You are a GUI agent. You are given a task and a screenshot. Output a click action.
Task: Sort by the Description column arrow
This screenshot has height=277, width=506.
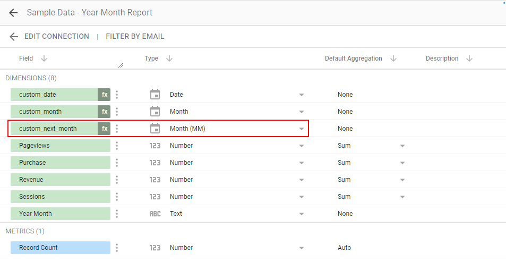[469, 58]
